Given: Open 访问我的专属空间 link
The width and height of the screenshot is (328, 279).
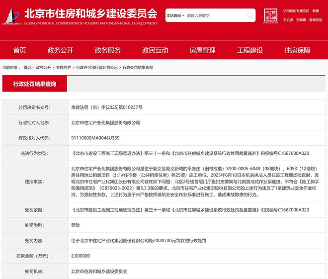Looking at the screenshot, I should (296, 11).
